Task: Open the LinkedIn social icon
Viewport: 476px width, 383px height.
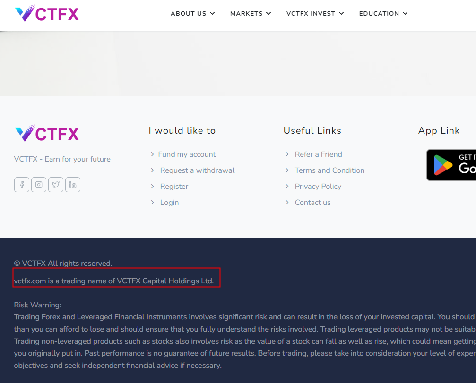Action: click(72, 185)
